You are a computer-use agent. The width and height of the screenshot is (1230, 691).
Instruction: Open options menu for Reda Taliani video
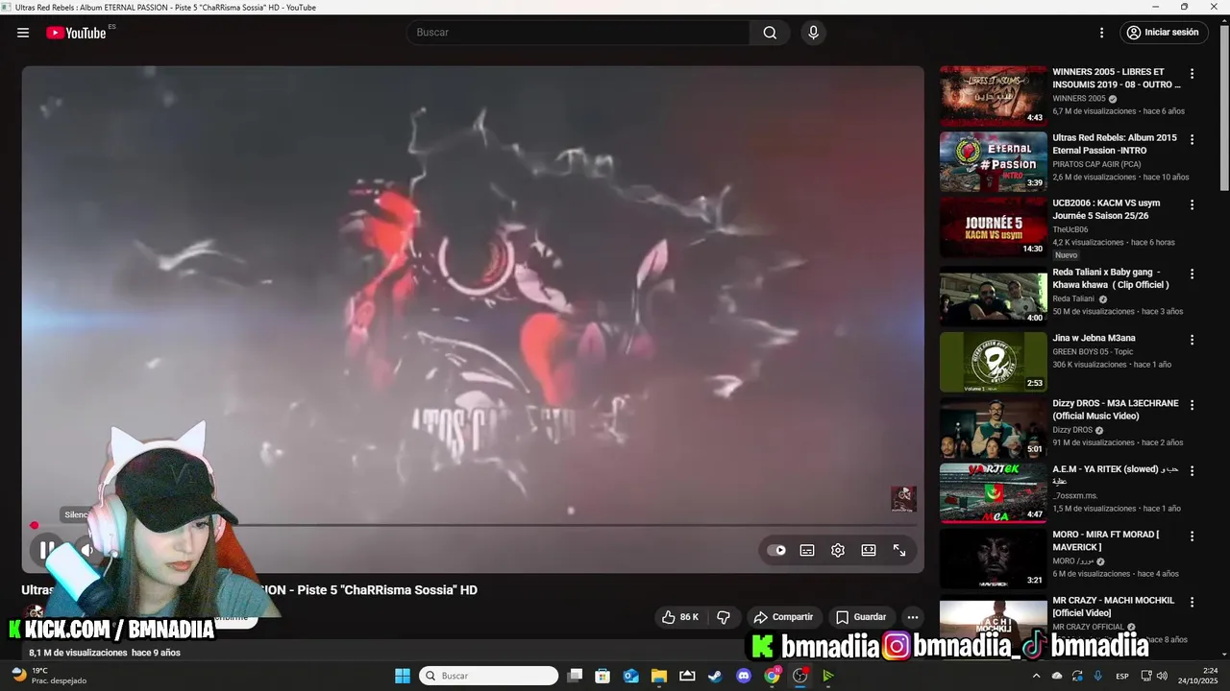tap(1192, 274)
